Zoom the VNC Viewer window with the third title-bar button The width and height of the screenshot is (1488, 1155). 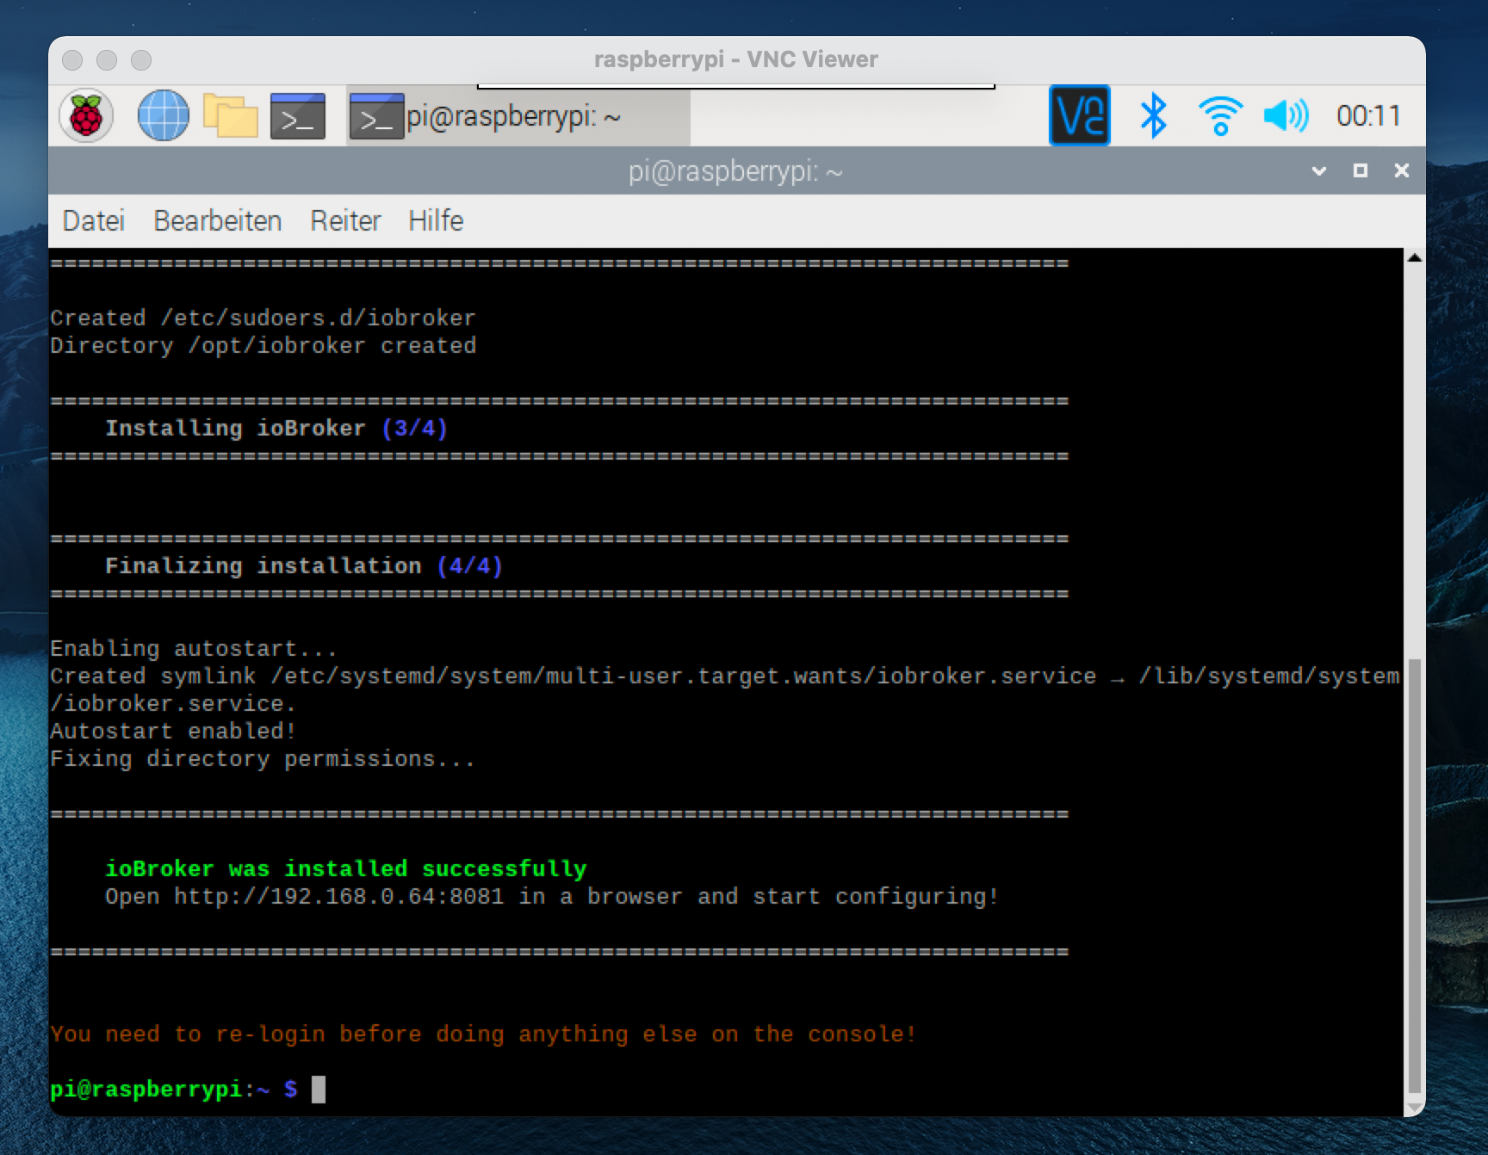pyautogui.click(x=141, y=59)
